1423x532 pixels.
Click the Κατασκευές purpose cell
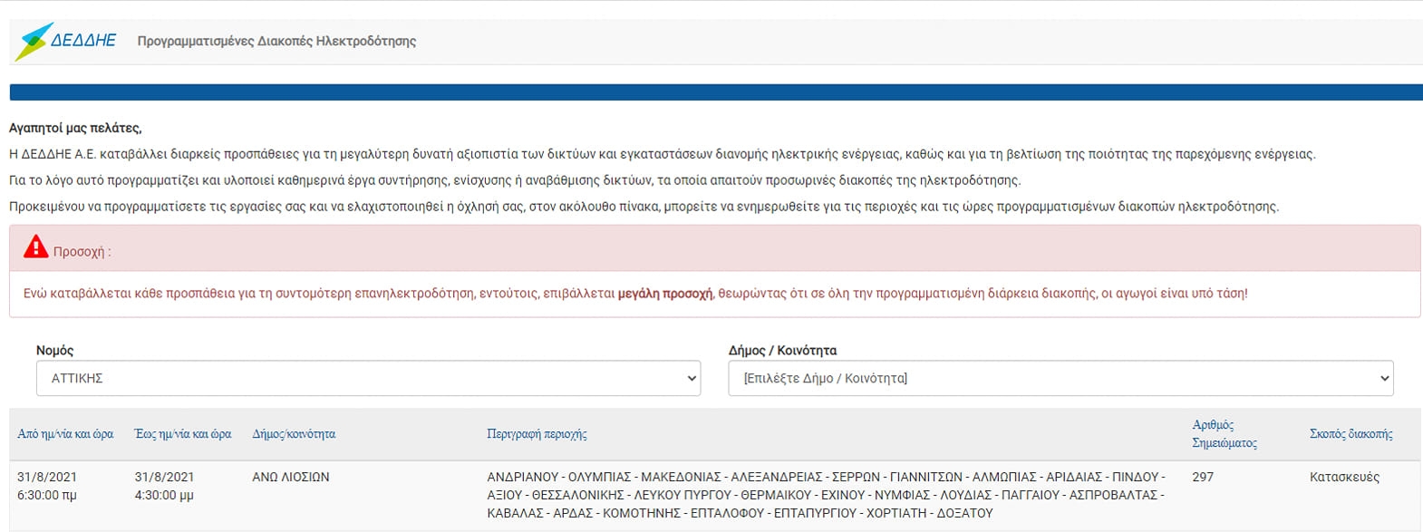(1344, 477)
